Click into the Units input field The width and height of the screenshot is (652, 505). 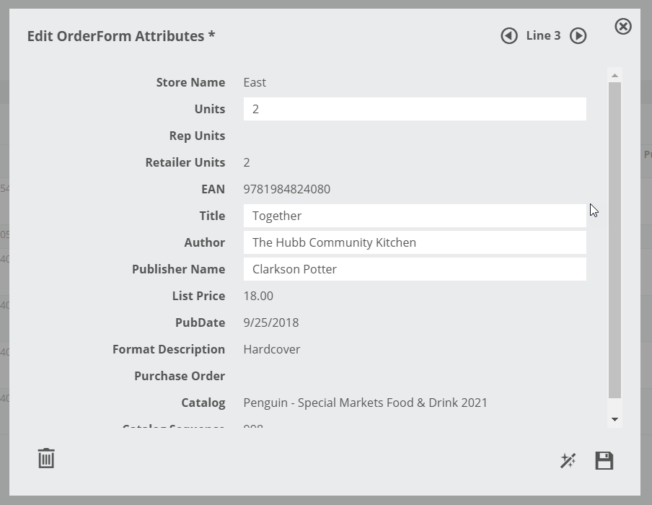(x=415, y=109)
